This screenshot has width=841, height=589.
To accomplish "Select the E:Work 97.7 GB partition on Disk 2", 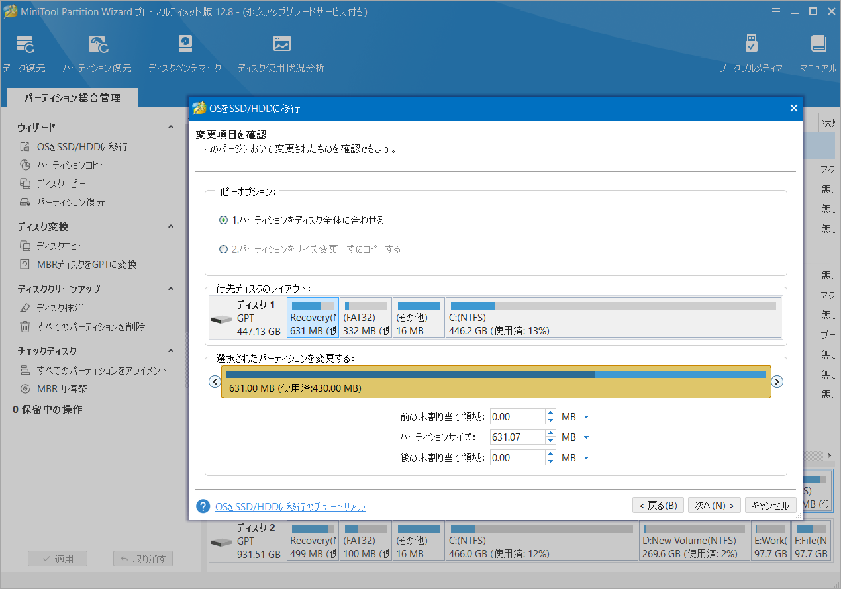I will 771,541.
